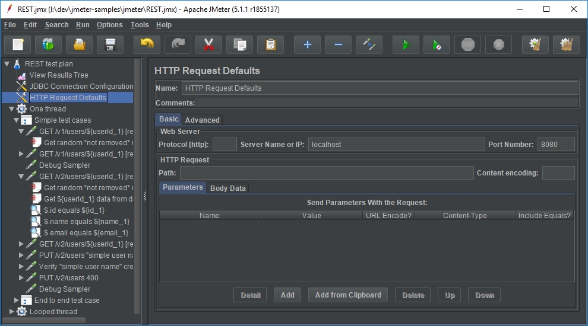The height and width of the screenshot is (326, 588).
Task: Collapse first GET /v1/users sampler node
Action: coord(21,132)
